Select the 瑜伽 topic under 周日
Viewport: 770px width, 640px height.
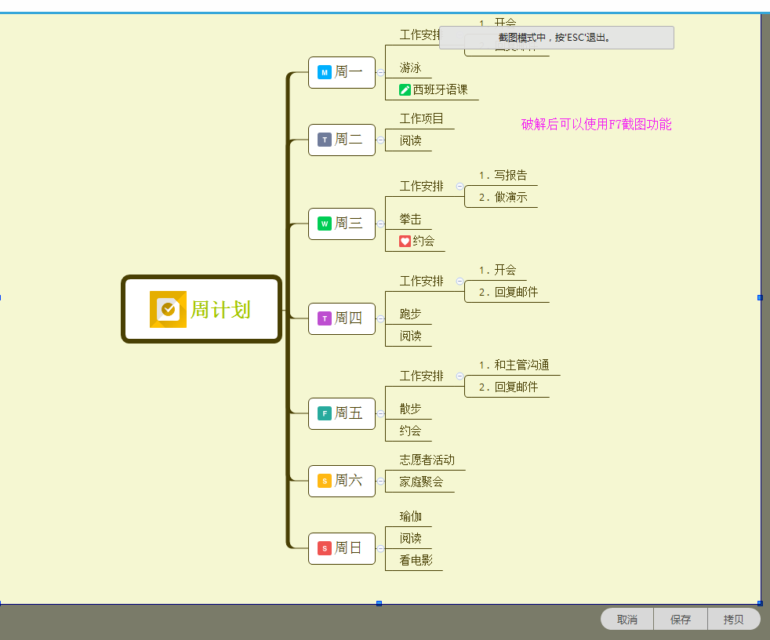click(409, 516)
